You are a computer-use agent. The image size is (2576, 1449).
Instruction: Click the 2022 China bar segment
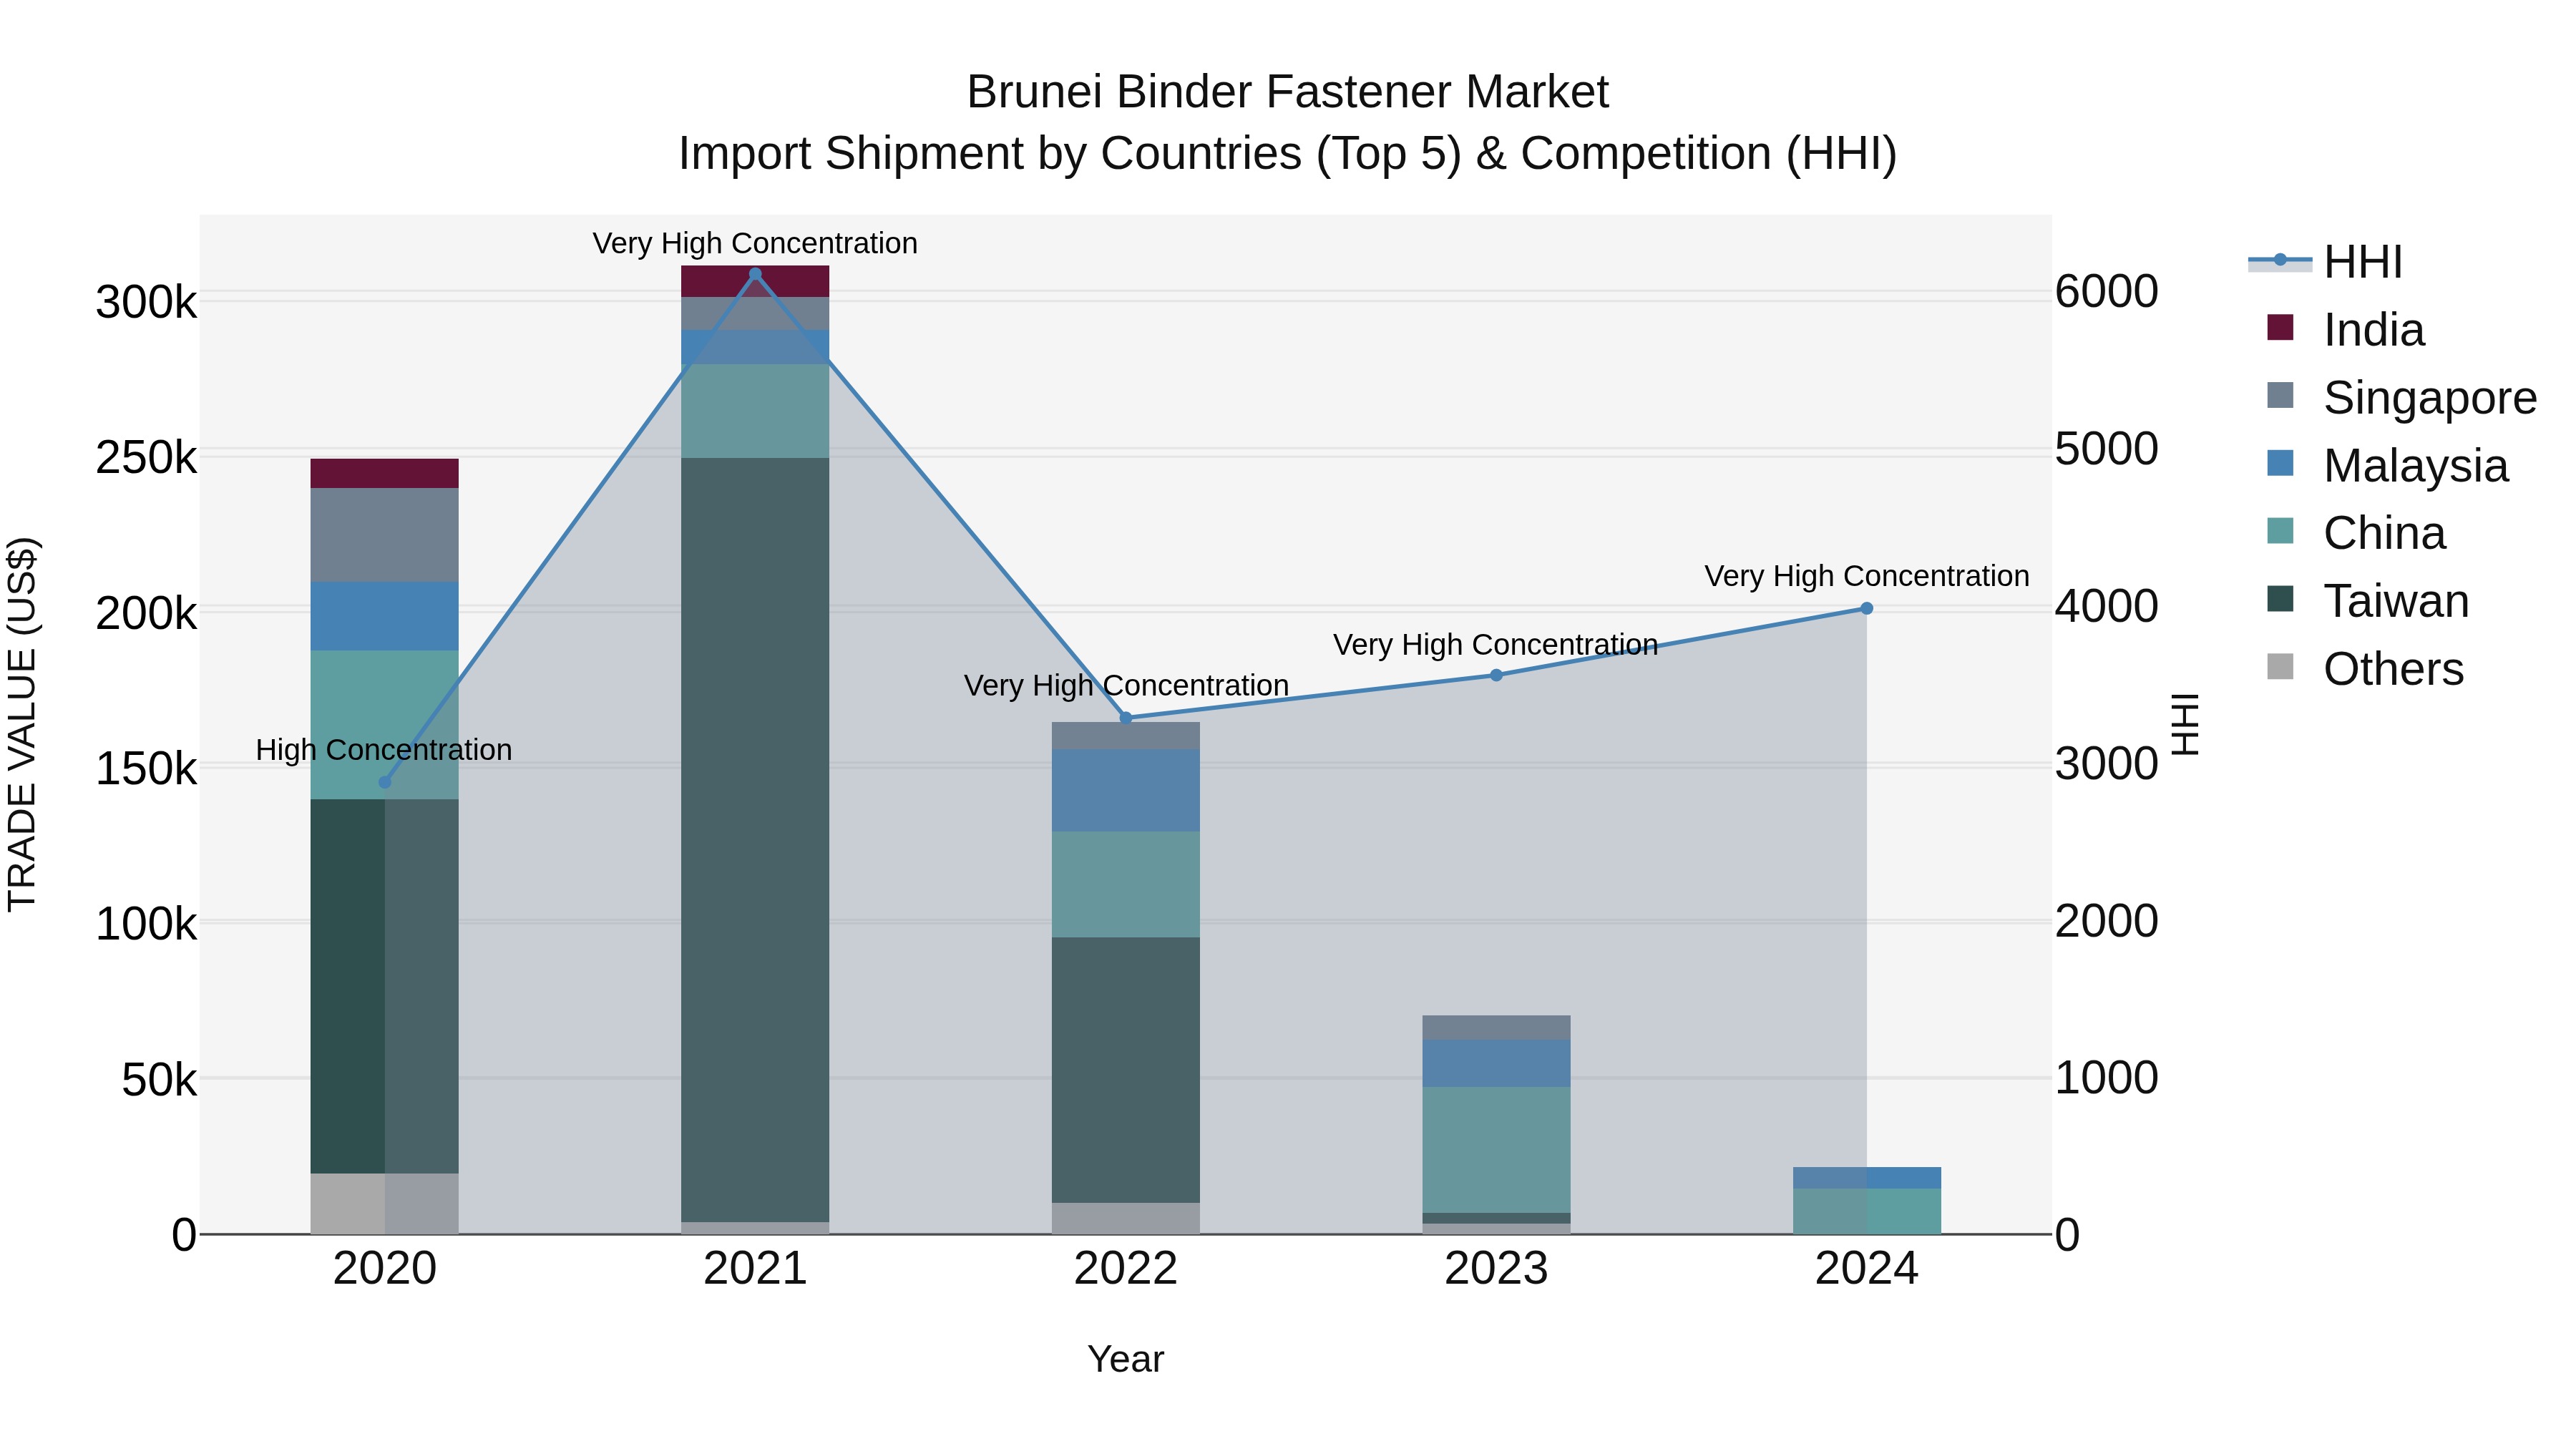(1126, 884)
